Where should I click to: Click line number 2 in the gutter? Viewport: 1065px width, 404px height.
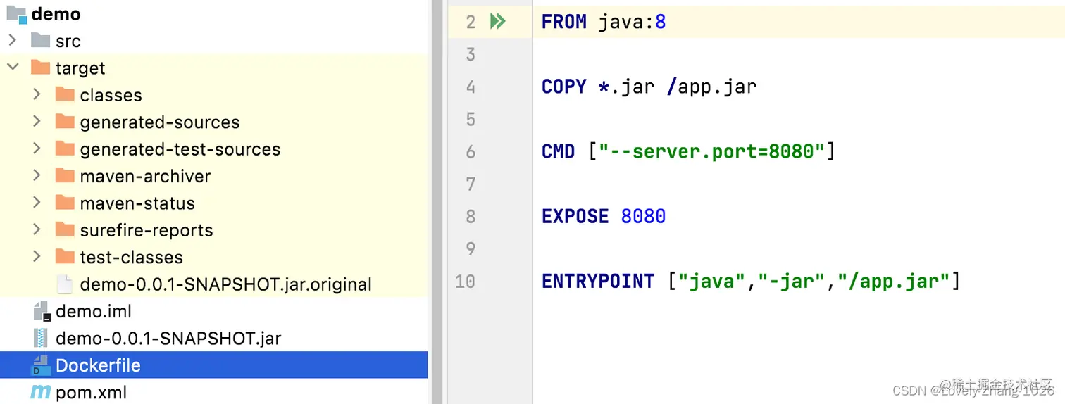471,22
